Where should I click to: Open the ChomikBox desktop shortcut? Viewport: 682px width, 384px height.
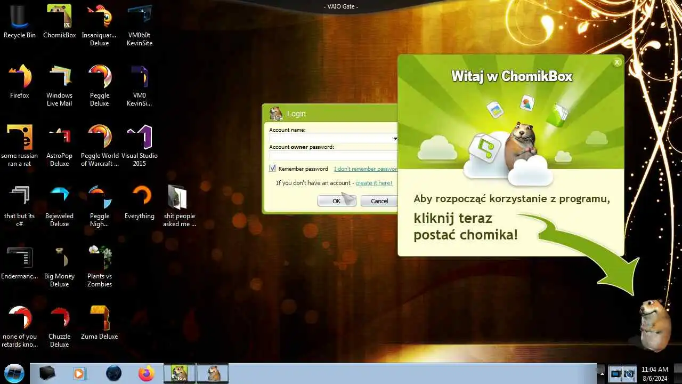(x=59, y=22)
